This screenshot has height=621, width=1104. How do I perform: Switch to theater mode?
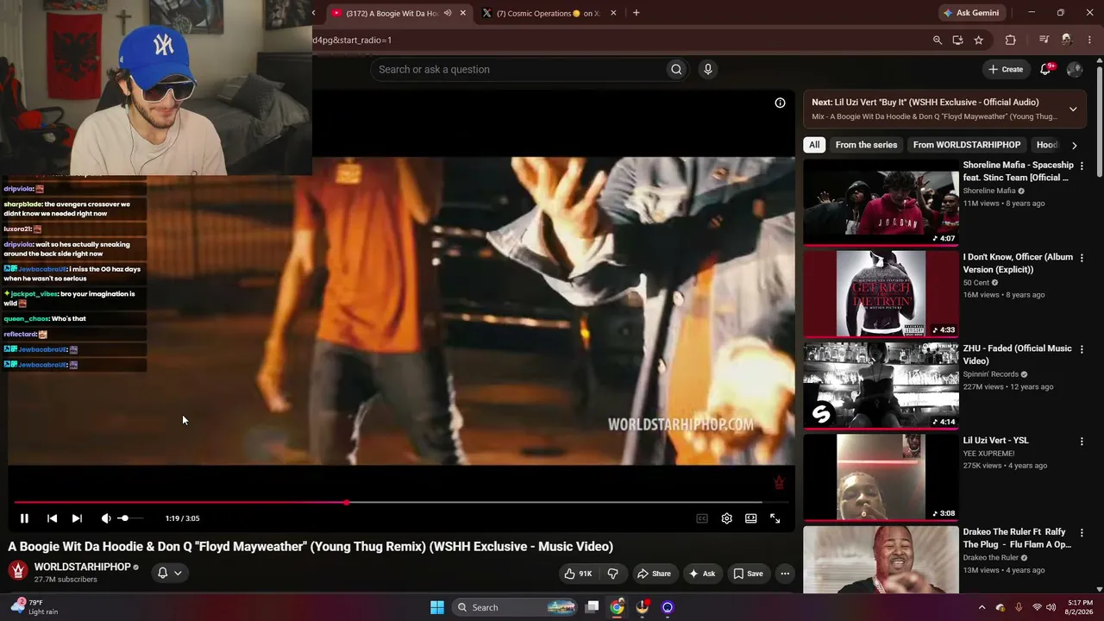click(751, 518)
